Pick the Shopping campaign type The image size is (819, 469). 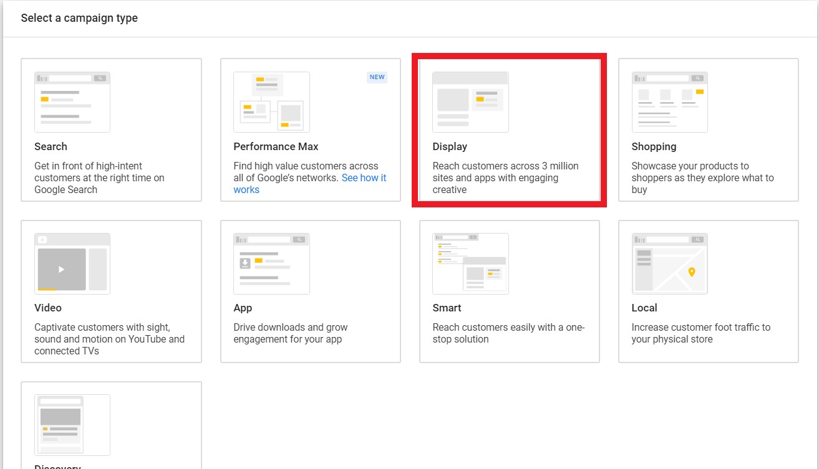tap(708, 130)
